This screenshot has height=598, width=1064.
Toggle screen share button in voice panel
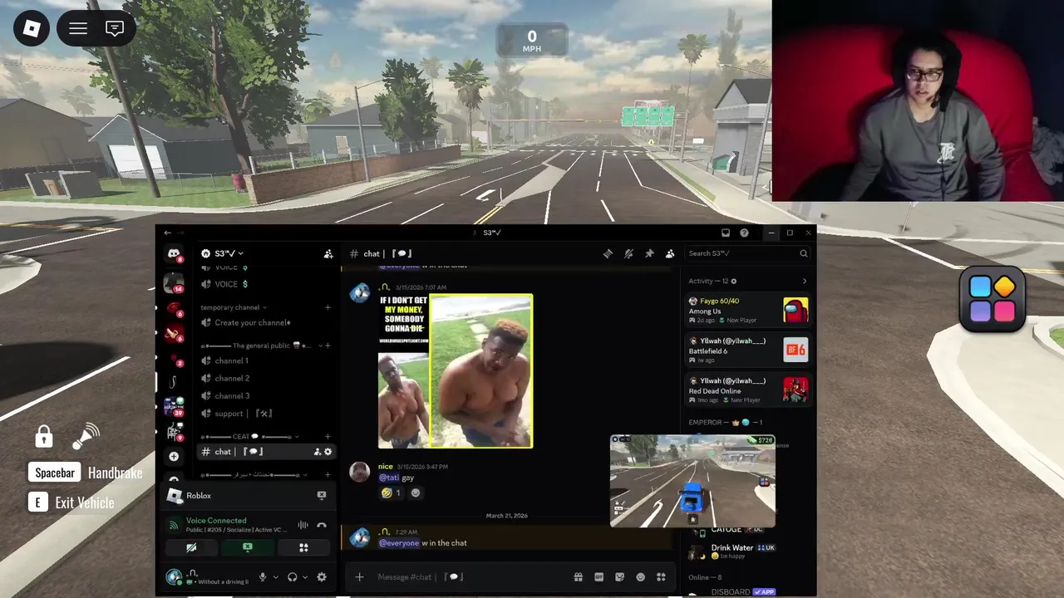(x=248, y=547)
